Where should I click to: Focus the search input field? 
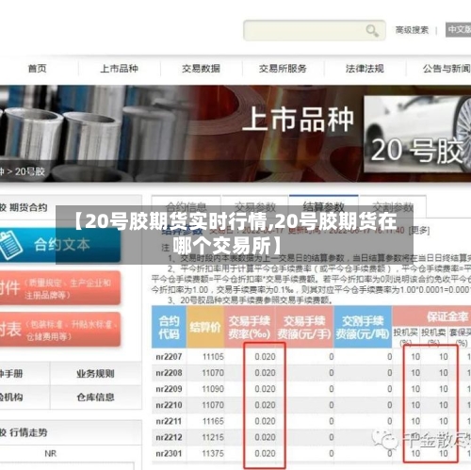315,30
